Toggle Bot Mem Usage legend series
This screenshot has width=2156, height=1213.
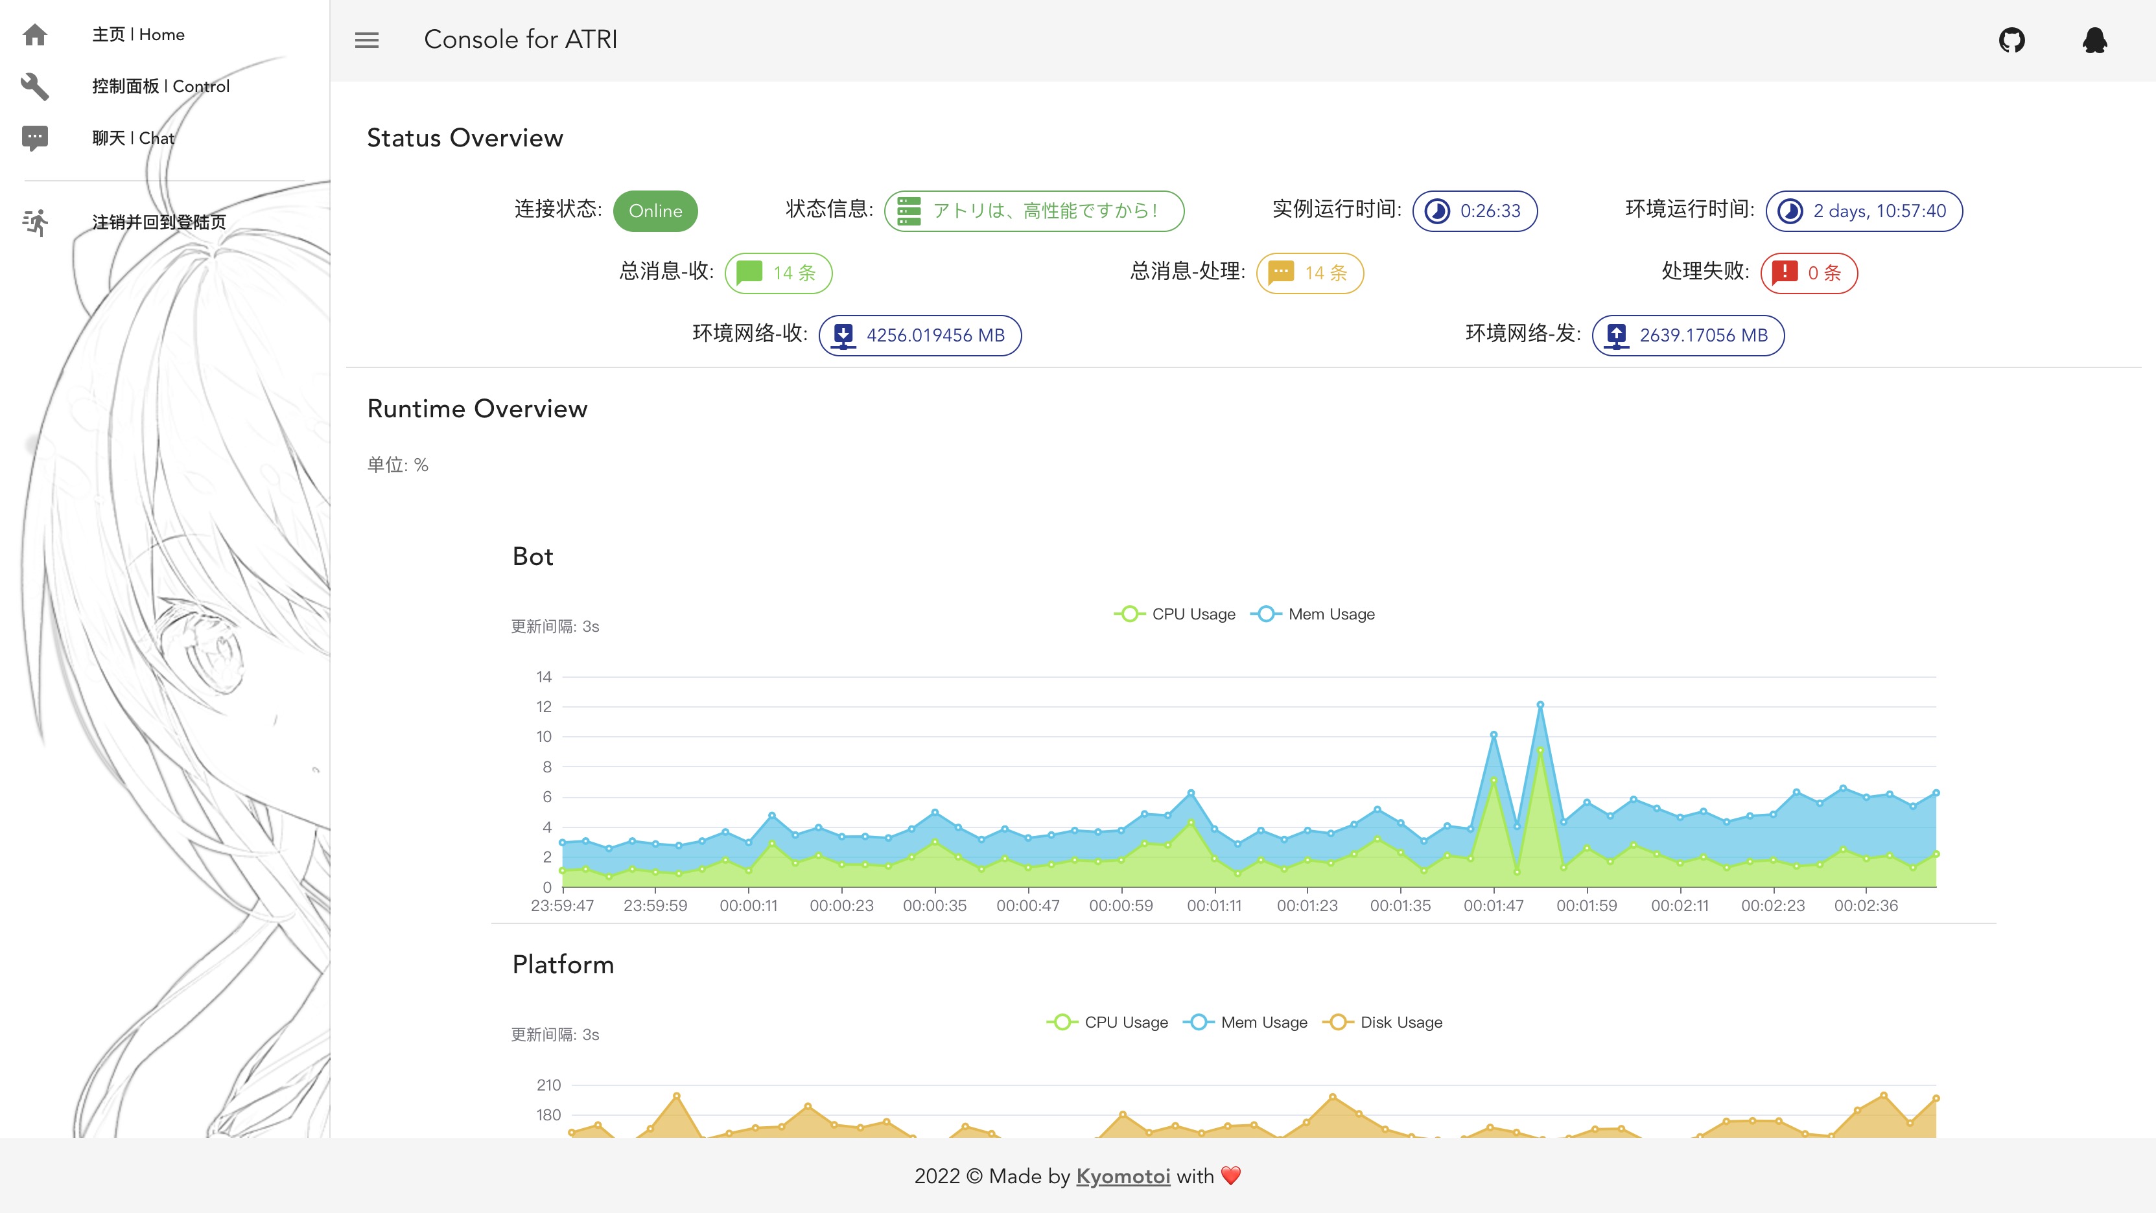pyautogui.click(x=1313, y=614)
